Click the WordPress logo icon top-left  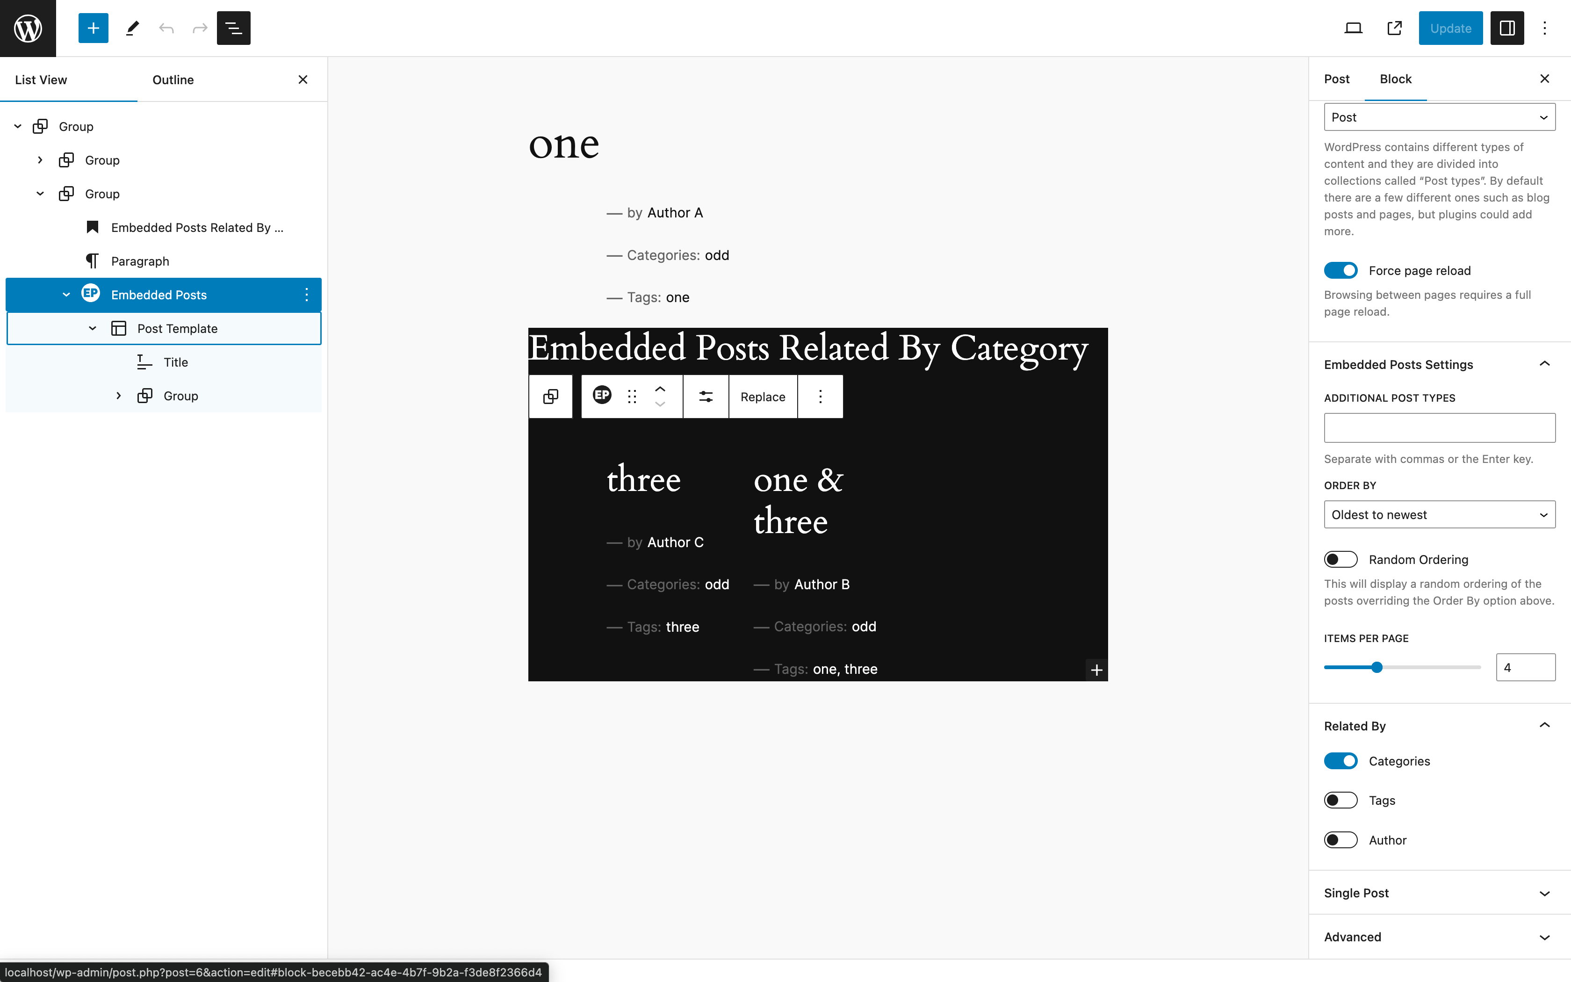(27, 27)
